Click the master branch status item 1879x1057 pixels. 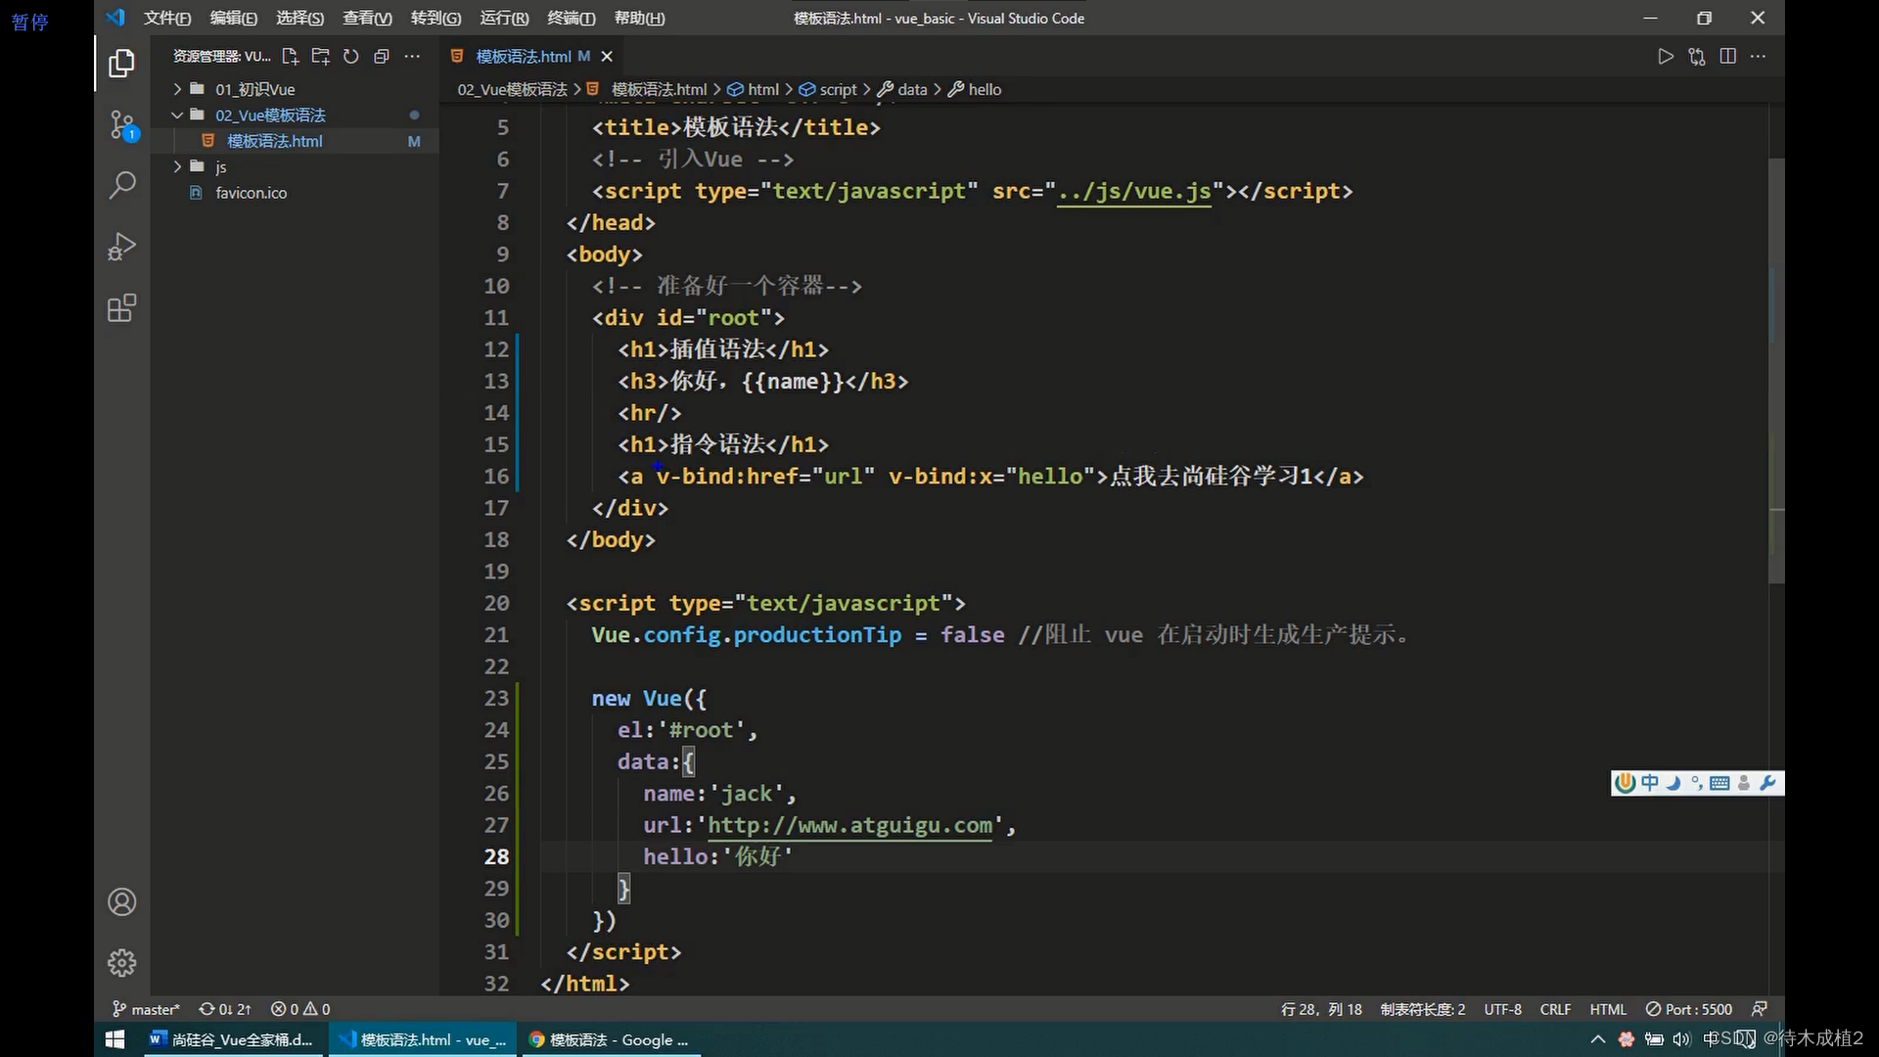click(x=146, y=1009)
